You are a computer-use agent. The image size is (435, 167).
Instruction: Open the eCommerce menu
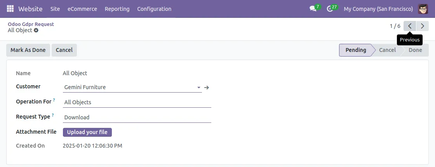pyautogui.click(x=82, y=9)
